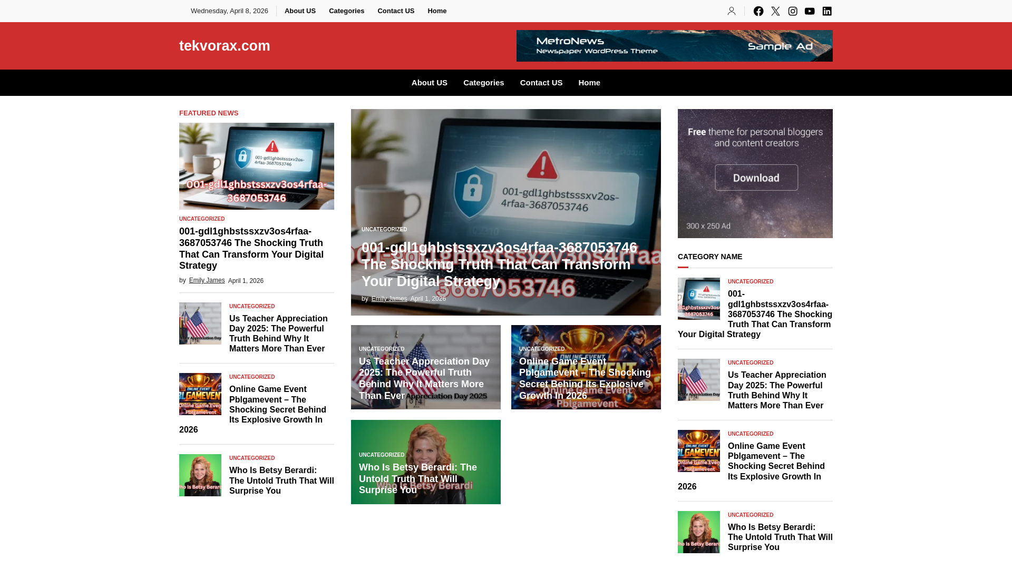Open Categories in the black navigation bar
The image size is (1012, 569).
tap(483, 83)
